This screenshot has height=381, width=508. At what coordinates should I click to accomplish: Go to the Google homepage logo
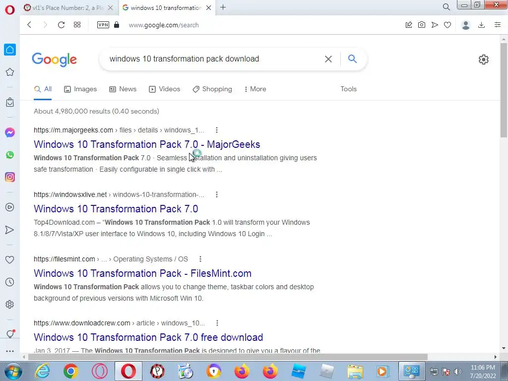(x=54, y=60)
